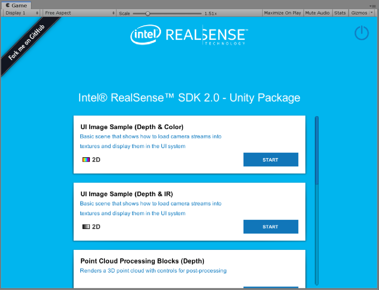Click 'Point Cloud Processing Blocks (Depth)' title
The height and width of the screenshot is (290, 379).
pos(142,261)
